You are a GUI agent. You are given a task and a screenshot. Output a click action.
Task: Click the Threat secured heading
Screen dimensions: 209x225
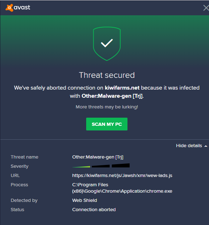(107, 75)
